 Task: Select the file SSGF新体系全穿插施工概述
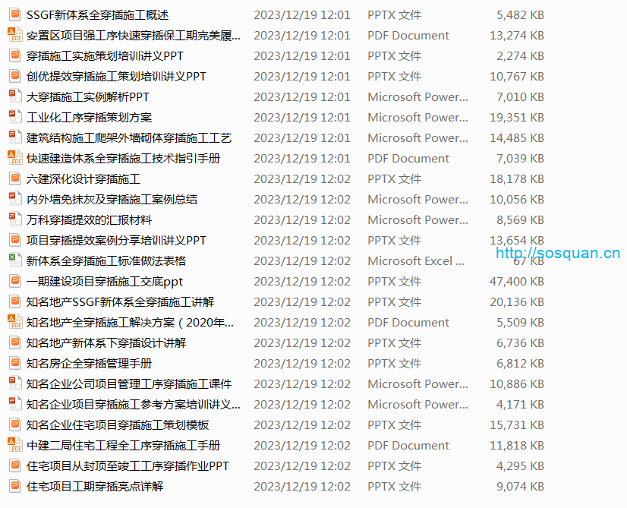[x=97, y=14]
